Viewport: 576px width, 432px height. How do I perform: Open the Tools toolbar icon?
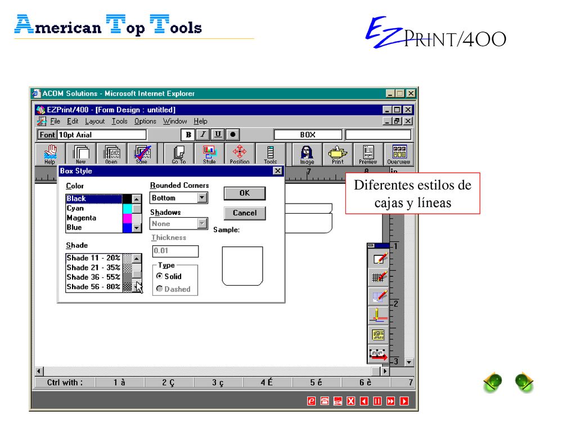[271, 154]
